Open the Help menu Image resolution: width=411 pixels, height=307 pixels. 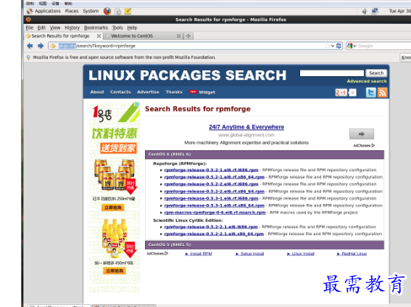point(132,28)
